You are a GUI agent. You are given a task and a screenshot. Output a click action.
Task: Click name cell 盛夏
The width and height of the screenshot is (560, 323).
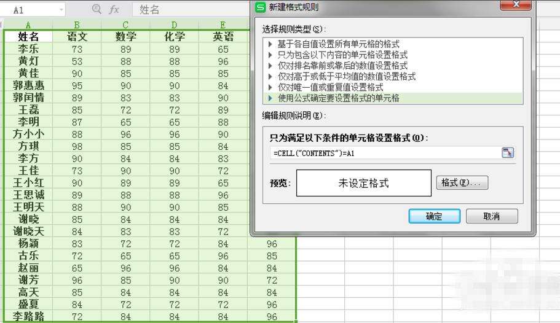(x=28, y=305)
